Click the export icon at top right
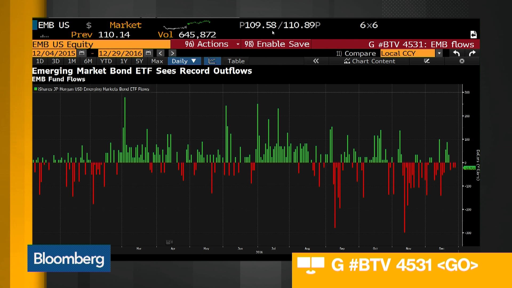The image size is (512, 288). pyautogui.click(x=474, y=35)
